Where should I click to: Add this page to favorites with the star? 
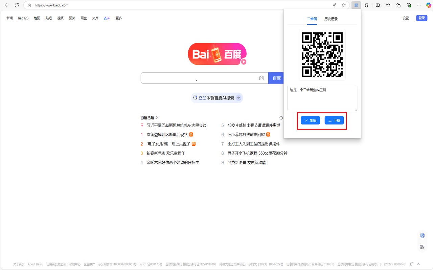tap(344, 5)
